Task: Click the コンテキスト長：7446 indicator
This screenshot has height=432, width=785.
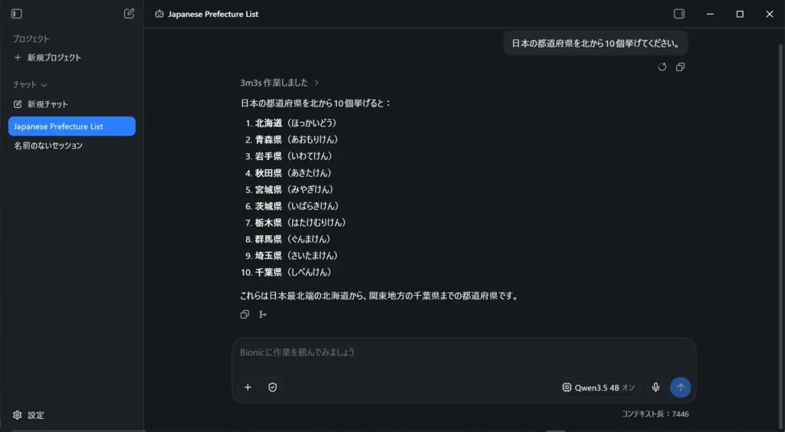Action: pyautogui.click(x=655, y=414)
